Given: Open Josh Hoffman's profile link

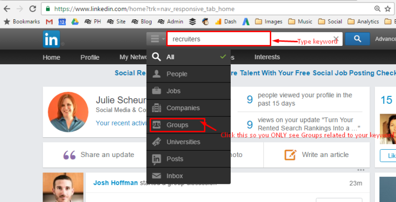Looking at the screenshot, I should tap(116, 183).
